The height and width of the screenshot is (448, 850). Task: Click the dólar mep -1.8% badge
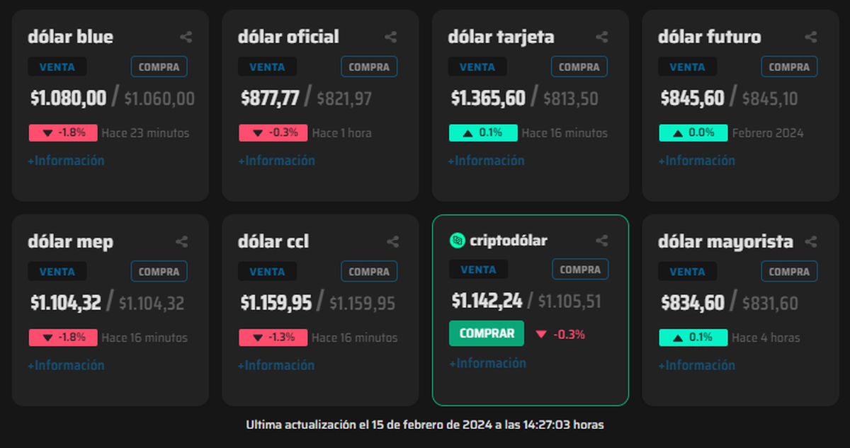62,338
